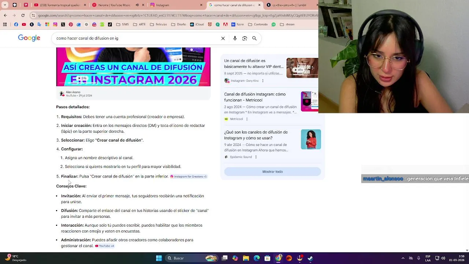
Task: Open the X (Twitter) bookmark
Action: 63,25
